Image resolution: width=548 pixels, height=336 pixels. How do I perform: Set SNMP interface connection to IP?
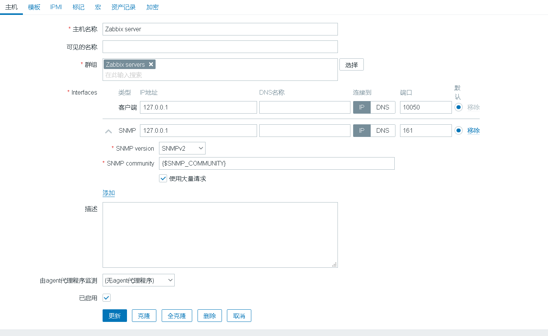362,130
